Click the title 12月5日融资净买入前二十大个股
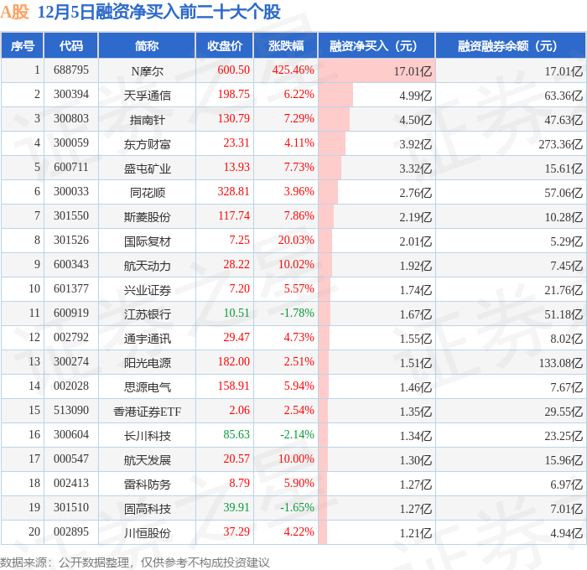This screenshot has height=570, width=587. coord(159,12)
